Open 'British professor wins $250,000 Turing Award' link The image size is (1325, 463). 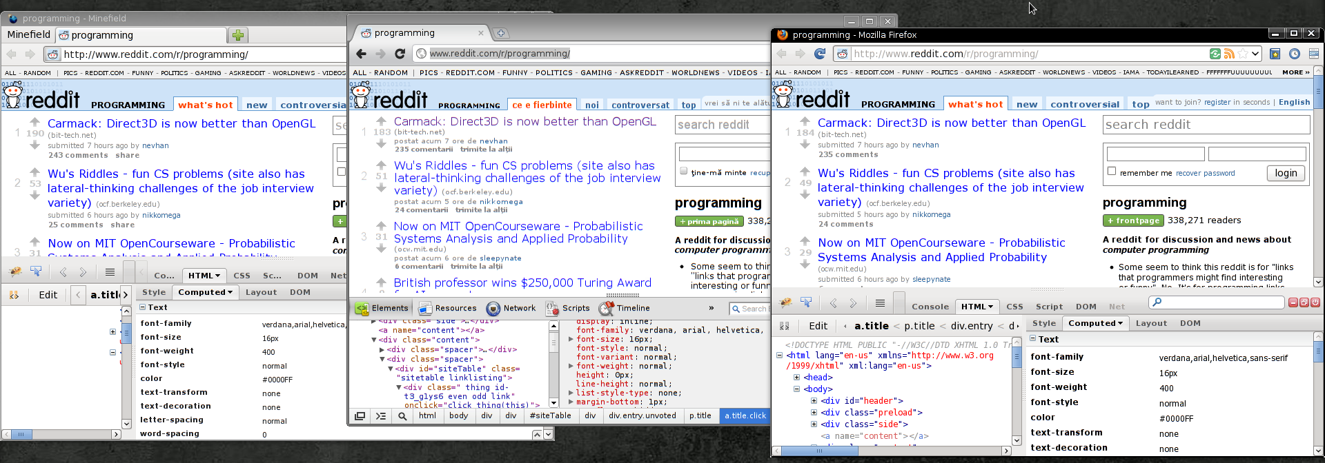tap(522, 282)
